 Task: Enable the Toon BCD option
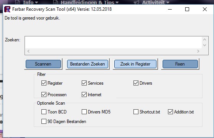click(x=44, y=112)
